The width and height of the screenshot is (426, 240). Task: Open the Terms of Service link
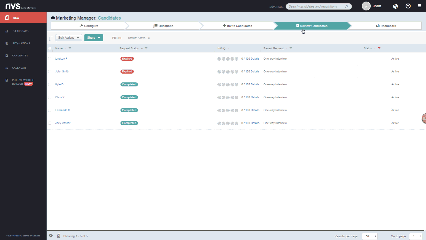31,236
